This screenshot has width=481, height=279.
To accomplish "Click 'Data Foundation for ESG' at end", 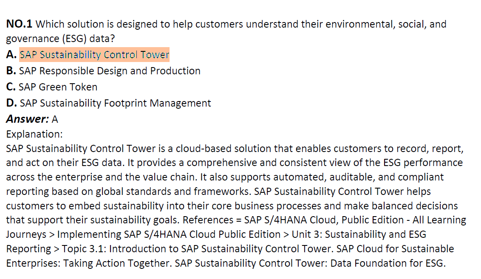I will tap(387, 263).
